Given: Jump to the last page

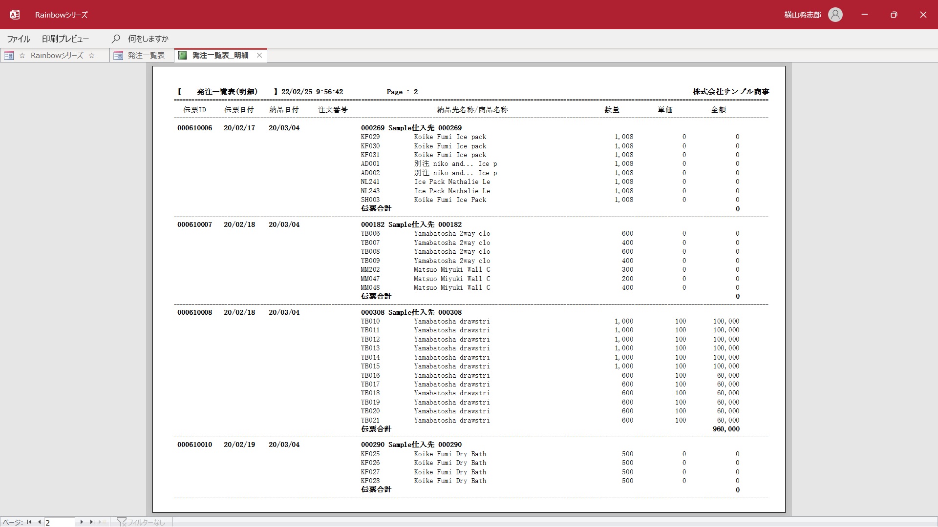Looking at the screenshot, I should click(x=92, y=522).
